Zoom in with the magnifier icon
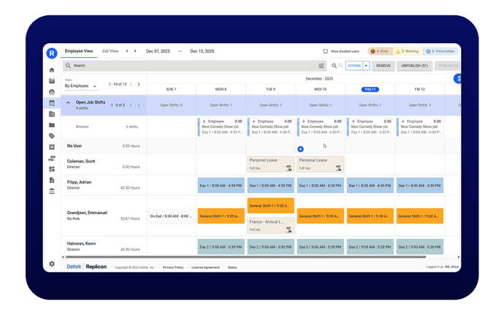The height and width of the screenshot is (315, 504). tap(335, 66)
